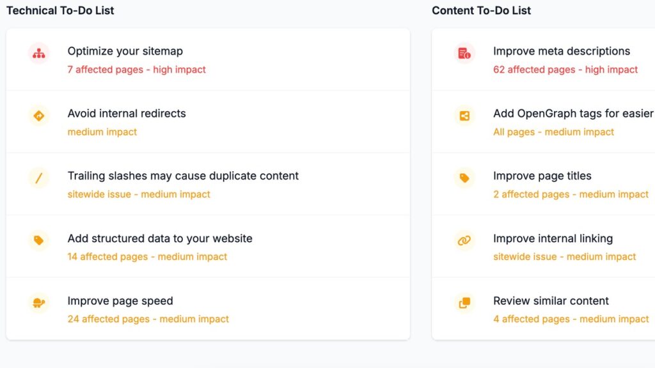Select the duplicate pages icon beside Review similar content
This screenshot has height=368, width=655.
tap(464, 303)
